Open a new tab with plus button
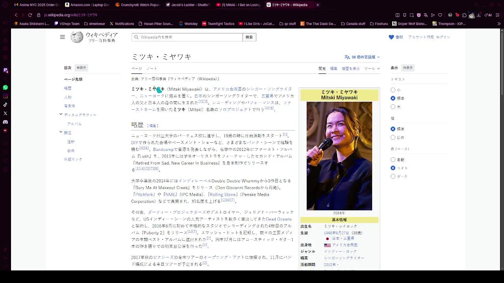Image resolution: width=504 pixels, height=283 pixels. (318, 5)
